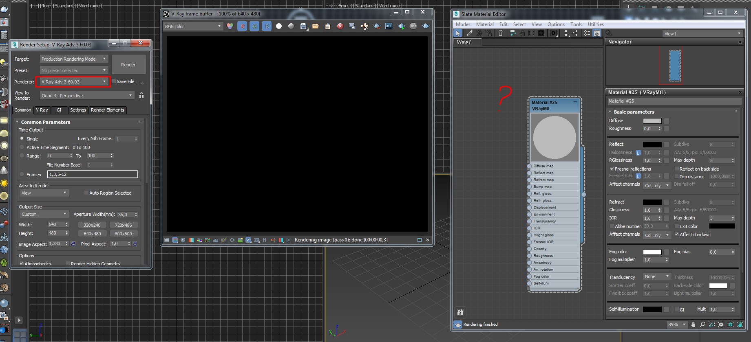Disable Fresnel reflections checkbox

tap(612, 169)
